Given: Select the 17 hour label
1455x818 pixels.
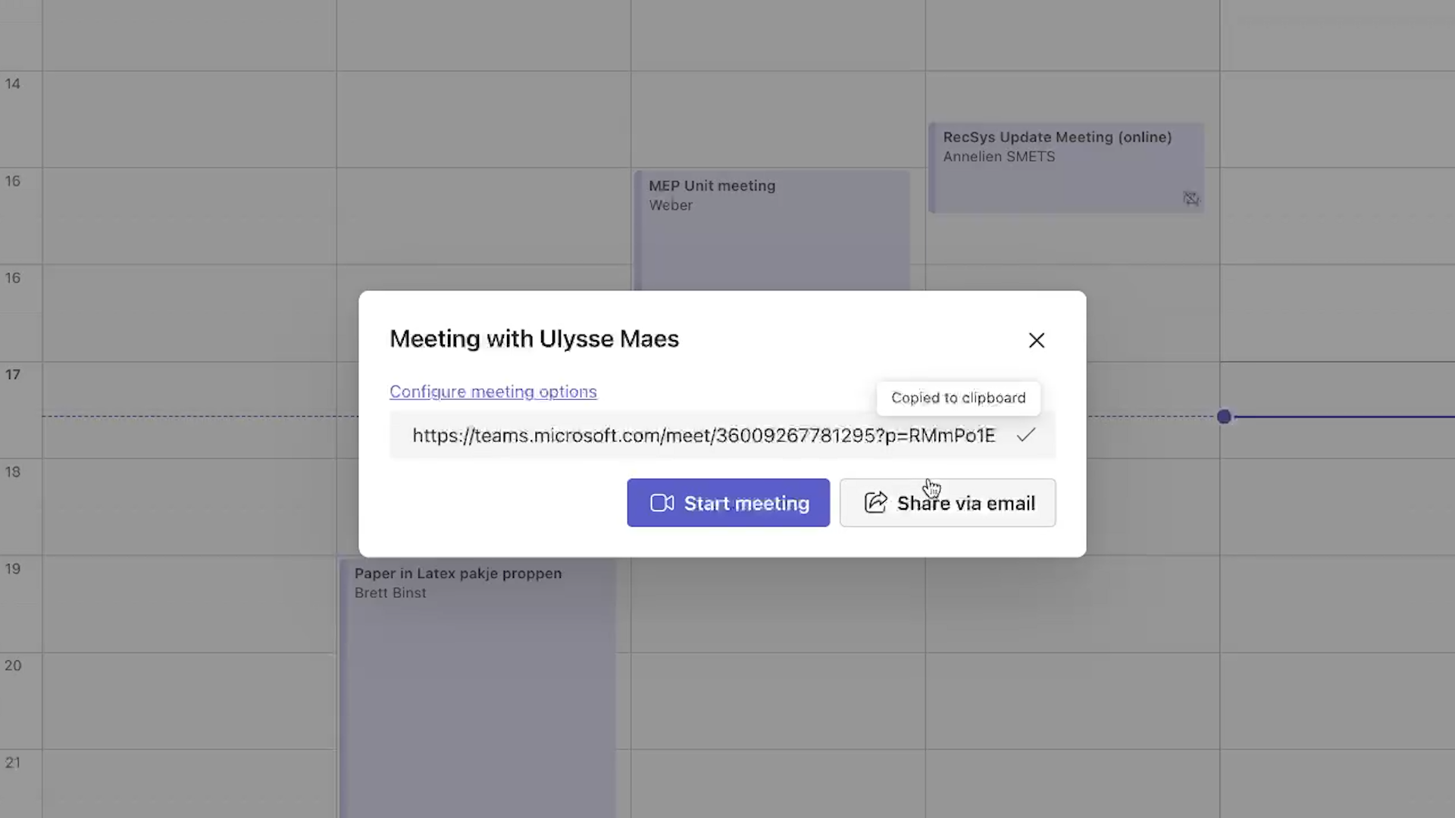Looking at the screenshot, I should point(13,374).
